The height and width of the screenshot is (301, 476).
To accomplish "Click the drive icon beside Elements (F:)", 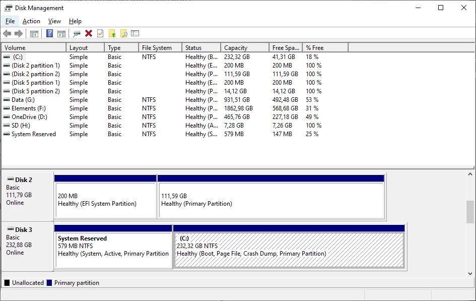I will pyautogui.click(x=7, y=108).
